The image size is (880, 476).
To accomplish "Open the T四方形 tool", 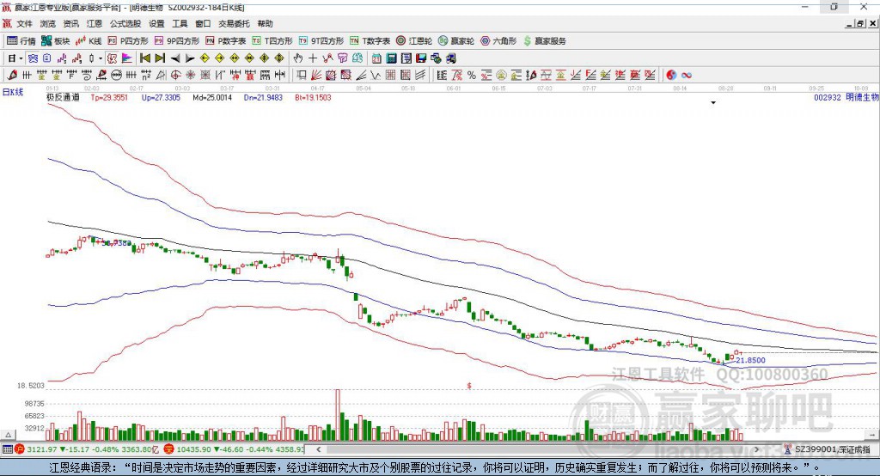I will coord(272,41).
